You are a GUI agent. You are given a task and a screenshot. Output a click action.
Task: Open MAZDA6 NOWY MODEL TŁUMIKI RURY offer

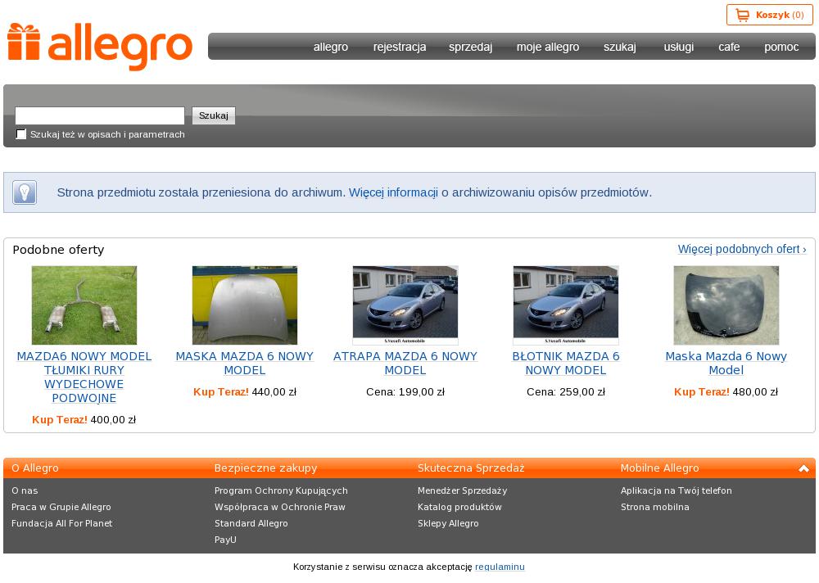[84, 377]
